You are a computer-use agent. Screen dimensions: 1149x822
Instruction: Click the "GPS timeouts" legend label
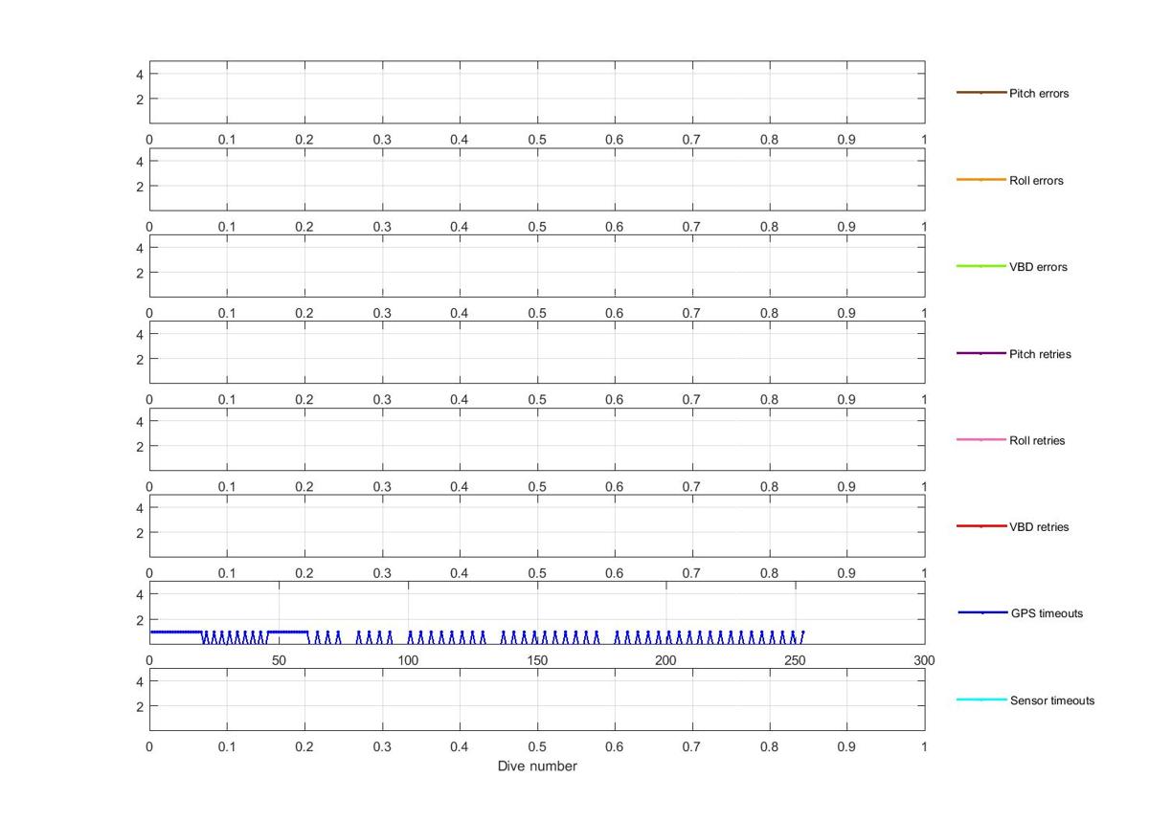1047,613
